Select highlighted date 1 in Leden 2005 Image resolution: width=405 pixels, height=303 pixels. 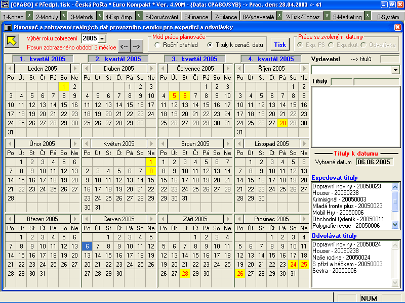(63, 87)
